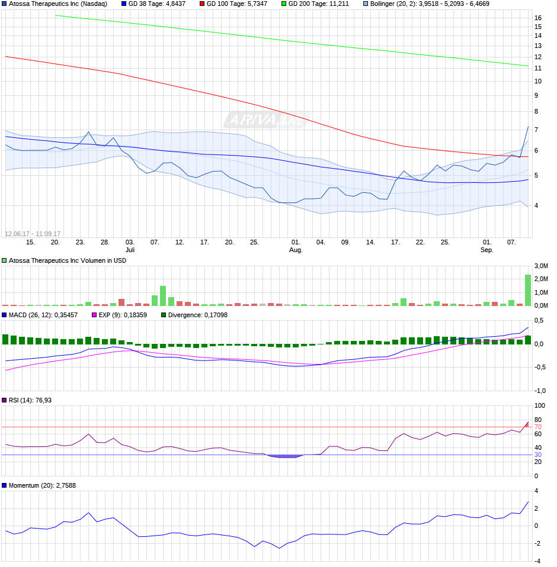Click the purple RSI (14) legend icon
The width and height of the screenshot is (557, 567).
[x=4, y=398]
